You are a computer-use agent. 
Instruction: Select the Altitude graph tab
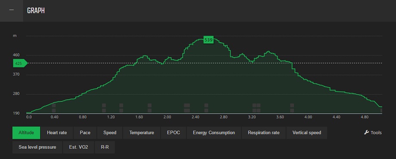pos(26,133)
